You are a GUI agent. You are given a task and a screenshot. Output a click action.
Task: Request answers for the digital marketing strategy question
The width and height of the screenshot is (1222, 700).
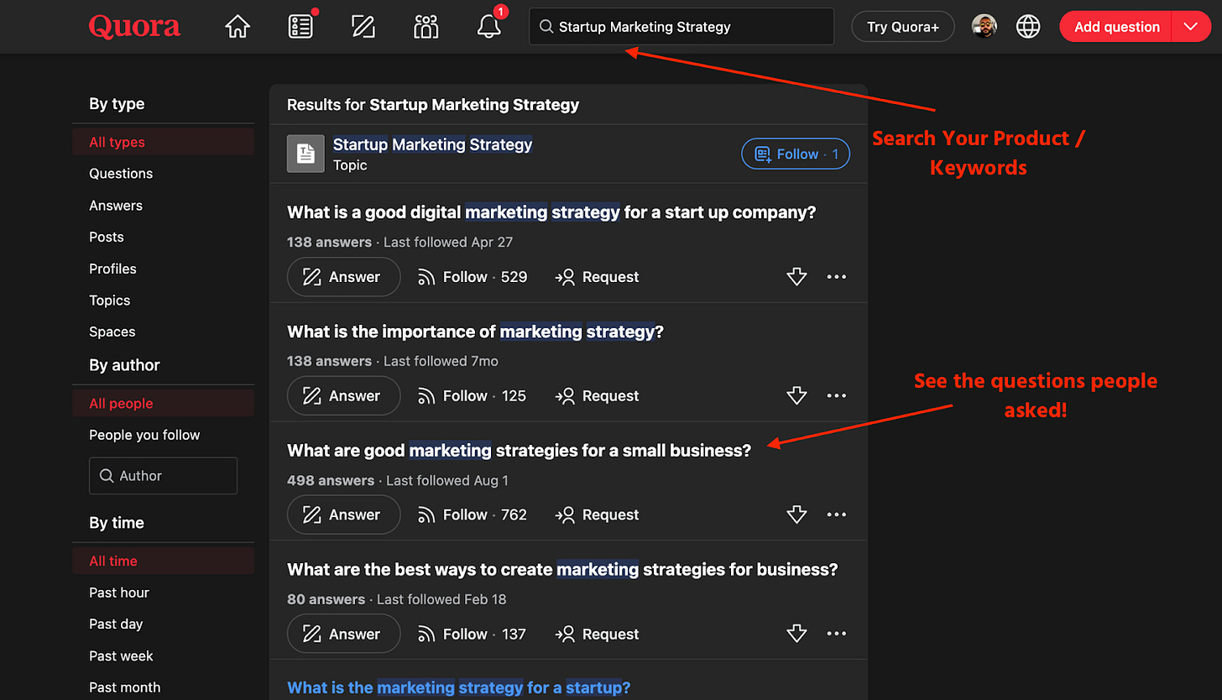pos(598,277)
